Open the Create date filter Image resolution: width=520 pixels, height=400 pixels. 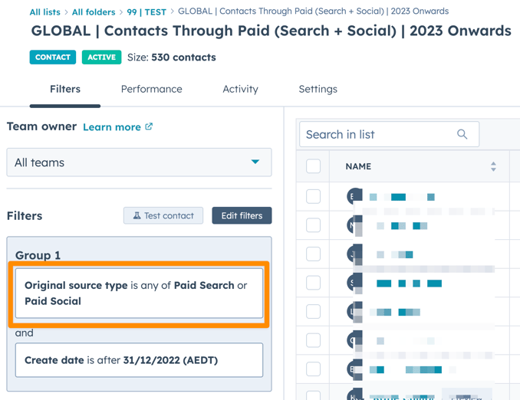tap(139, 360)
